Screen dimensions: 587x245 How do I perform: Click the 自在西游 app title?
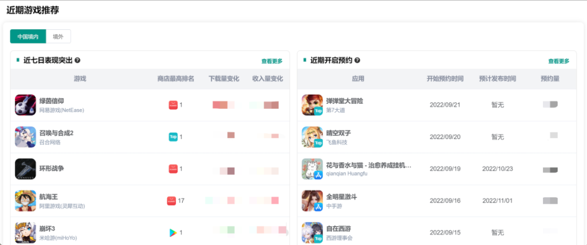[339, 229]
